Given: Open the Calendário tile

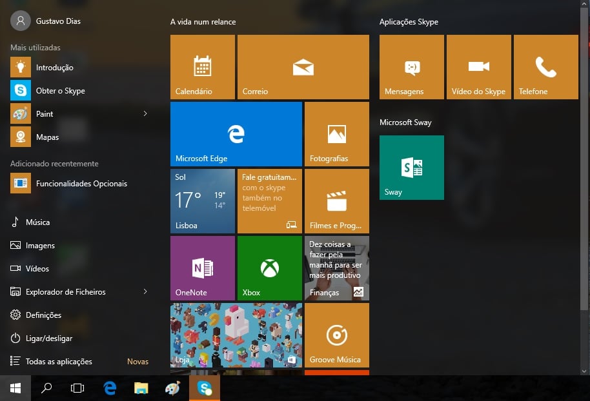Looking at the screenshot, I should [x=203, y=67].
